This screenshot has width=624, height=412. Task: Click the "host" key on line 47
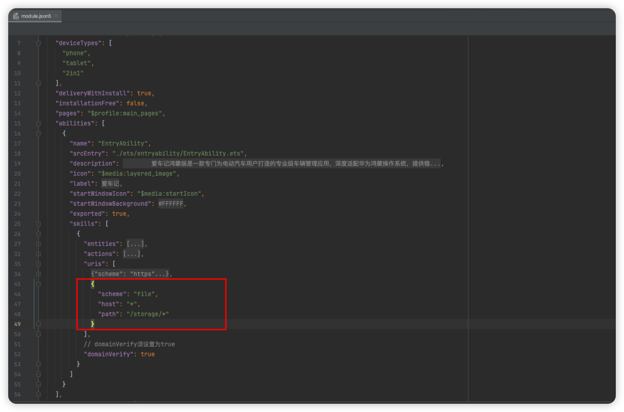[109, 304]
